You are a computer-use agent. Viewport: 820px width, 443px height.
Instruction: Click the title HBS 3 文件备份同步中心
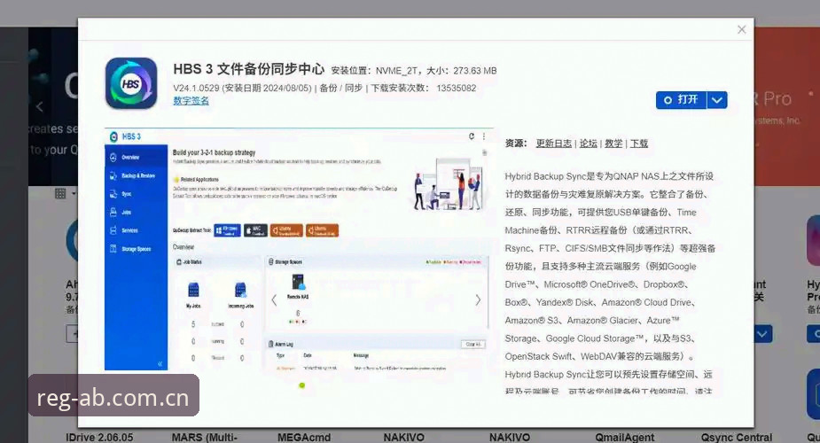tap(248, 69)
